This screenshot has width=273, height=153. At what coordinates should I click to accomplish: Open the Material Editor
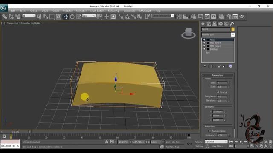tap(221, 17)
